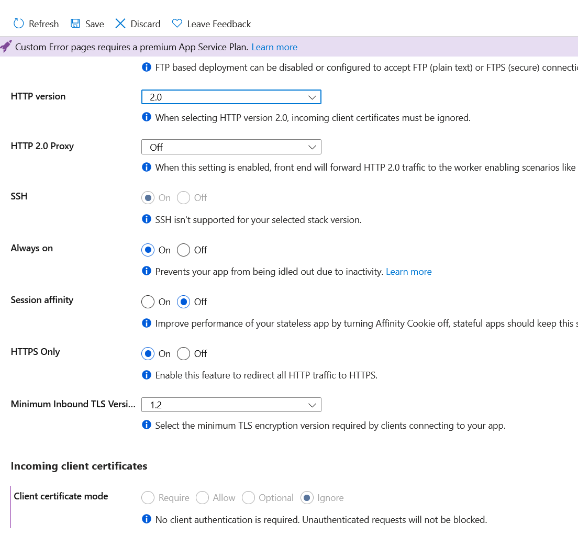Set Session affinity to Off
The height and width of the screenshot is (535, 578).
pyautogui.click(x=183, y=302)
